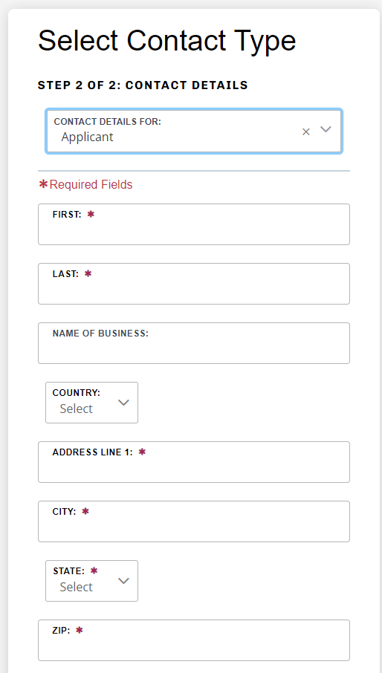Click the Required Fields notice text

(x=91, y=184)
